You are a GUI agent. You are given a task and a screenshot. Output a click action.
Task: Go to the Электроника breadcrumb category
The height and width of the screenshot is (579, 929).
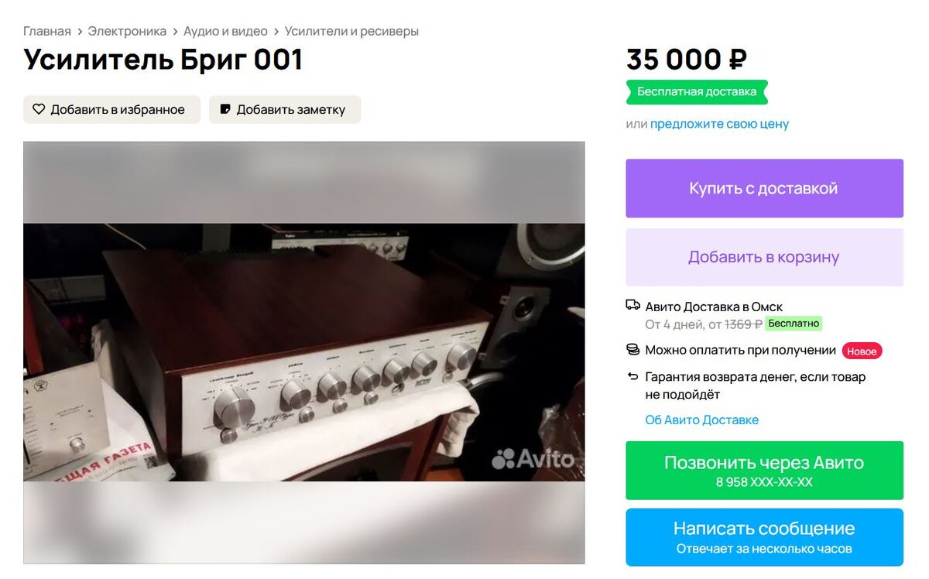tap(127, 32)
